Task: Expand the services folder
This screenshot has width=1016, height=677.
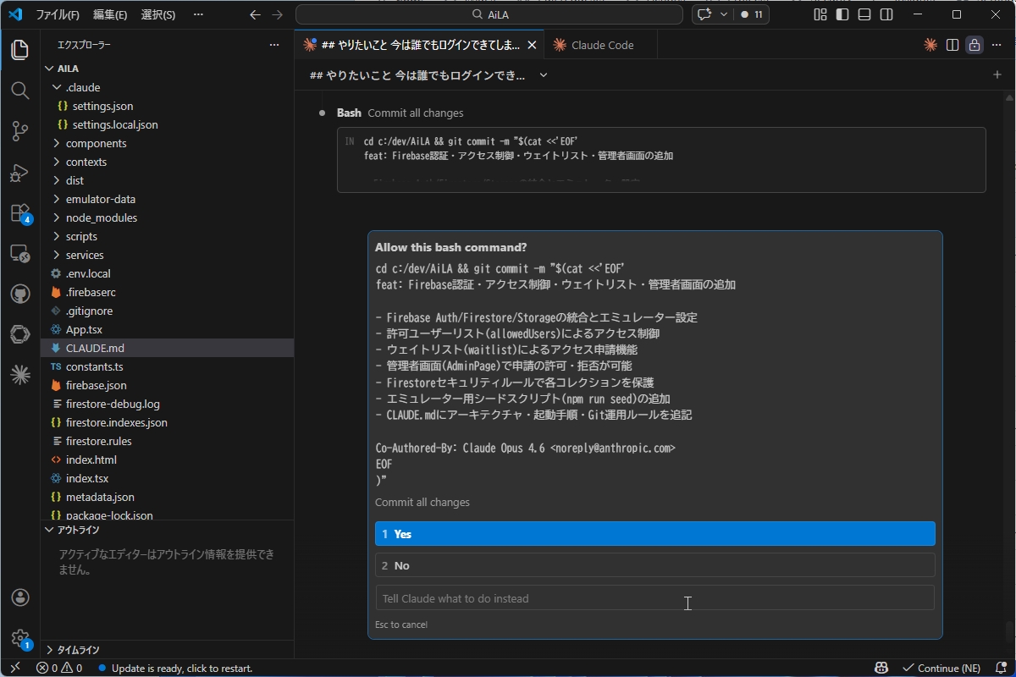Action: coord(57,255)
